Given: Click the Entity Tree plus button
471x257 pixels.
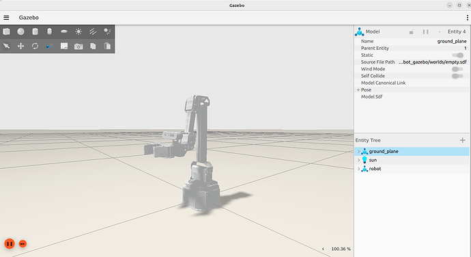Looking at the screenshot, I should [x=462, y=140].
